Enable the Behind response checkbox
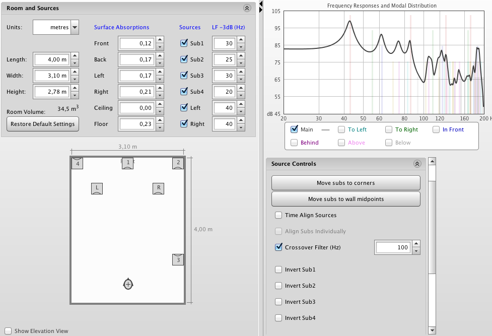 click(x=294, y=143)
